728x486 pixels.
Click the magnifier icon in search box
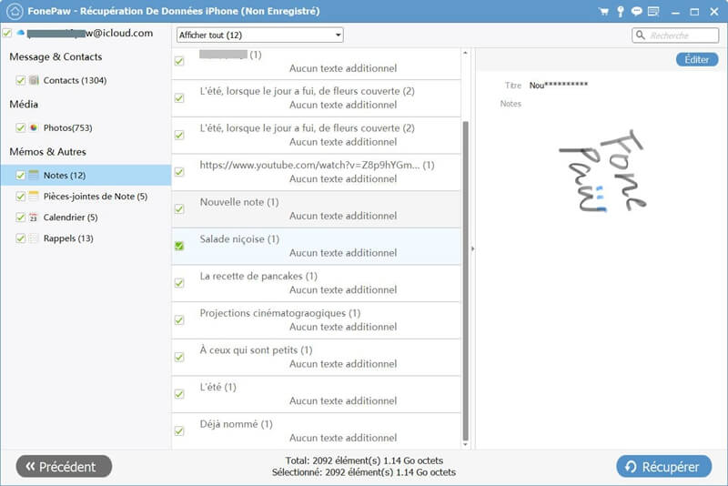641,35
